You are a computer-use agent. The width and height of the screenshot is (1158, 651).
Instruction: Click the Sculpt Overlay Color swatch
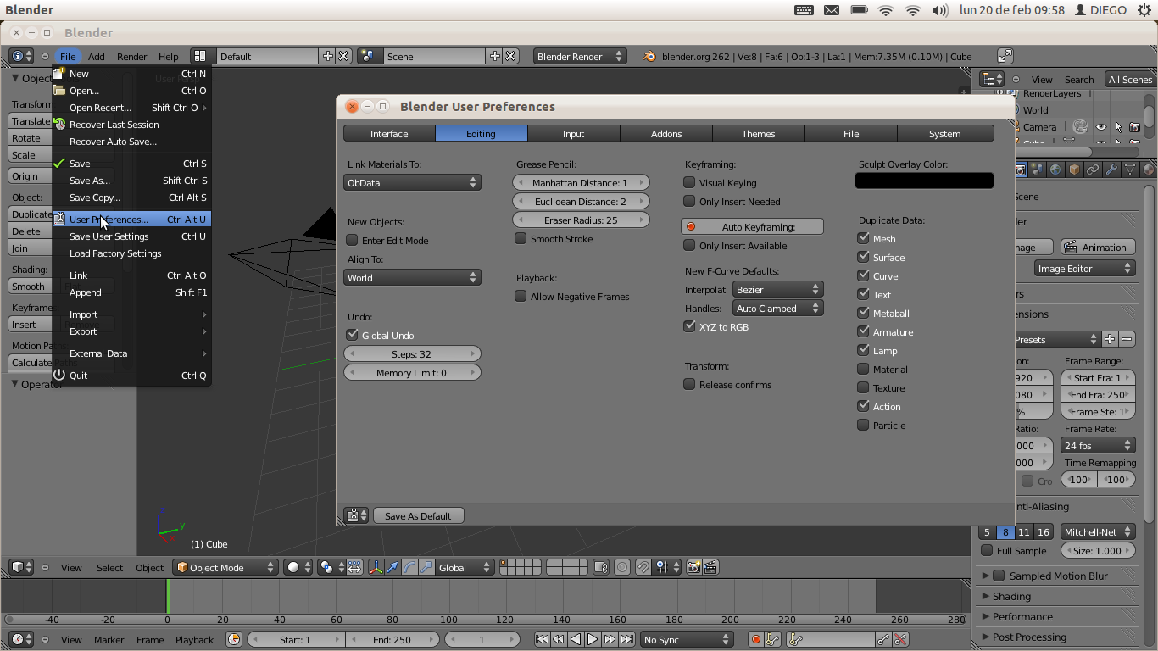tap(924, 181)
